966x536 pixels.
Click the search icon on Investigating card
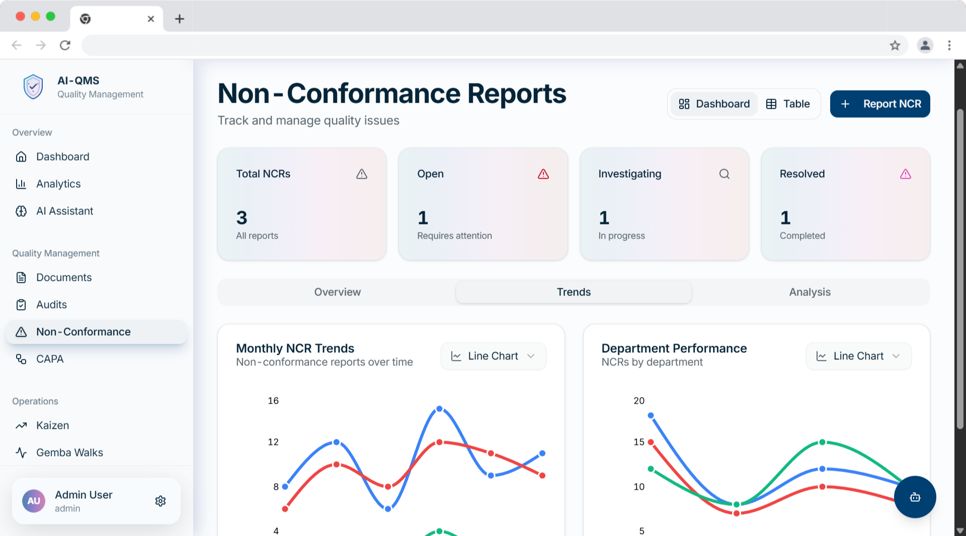pyautogui.click(x=725, y=174)
